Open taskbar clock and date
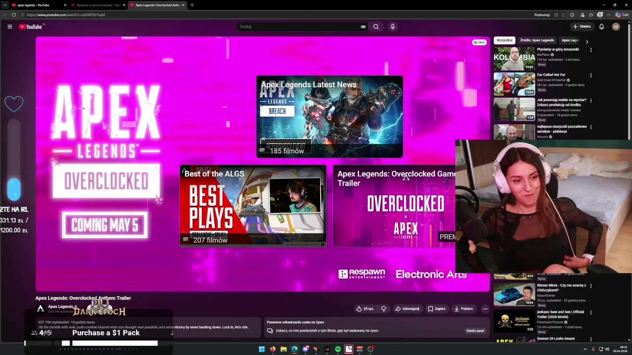632x355 pixels. coord(620,349)
